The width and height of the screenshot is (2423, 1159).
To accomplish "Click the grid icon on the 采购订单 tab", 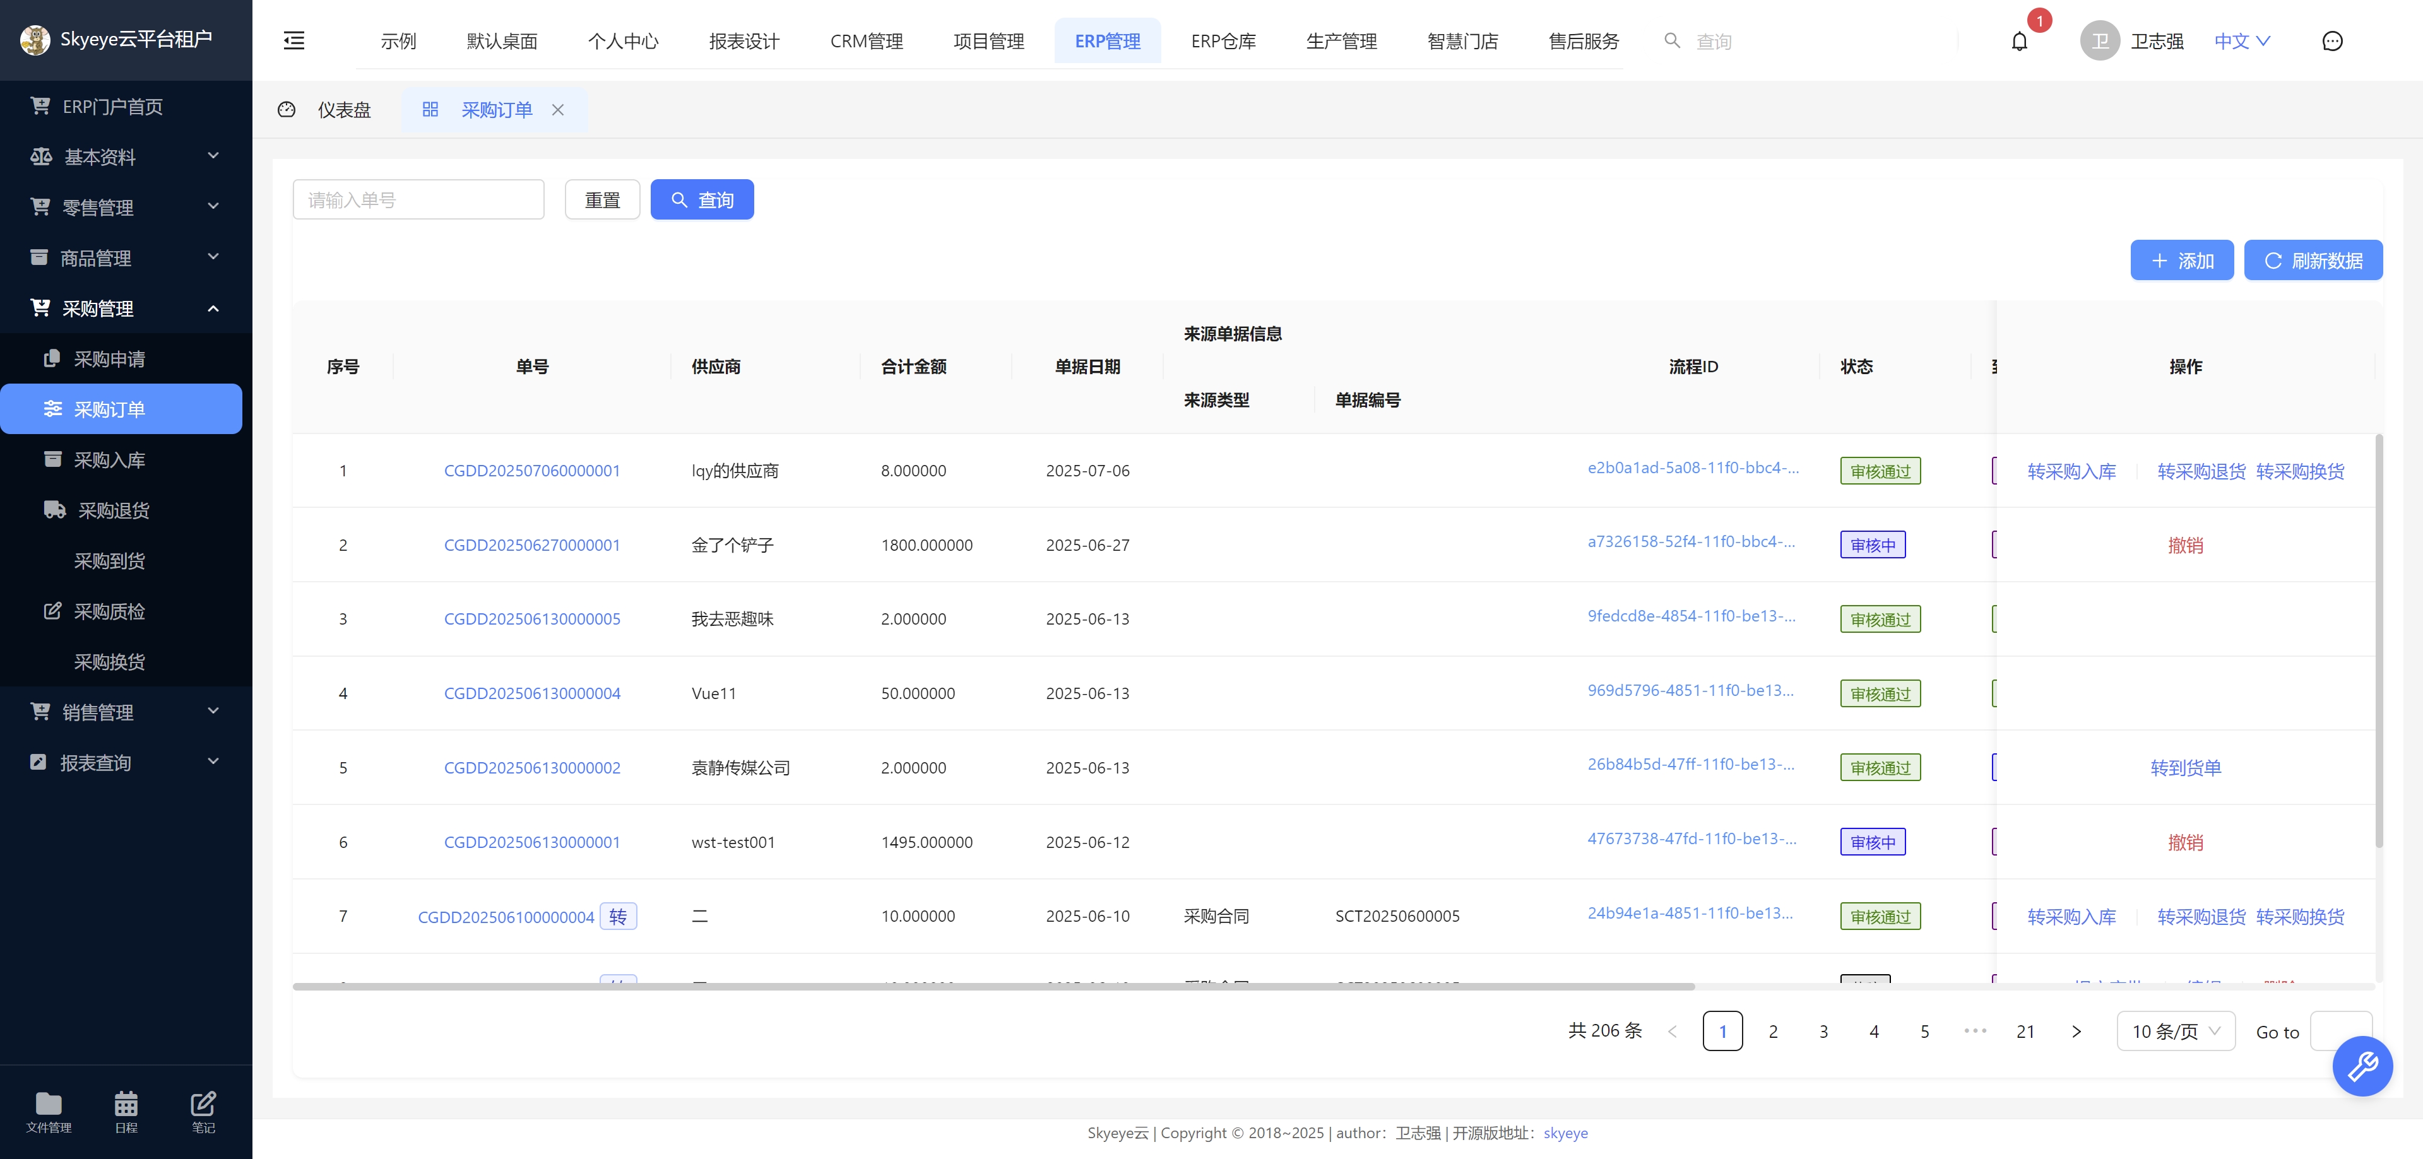I will point(430,109).
